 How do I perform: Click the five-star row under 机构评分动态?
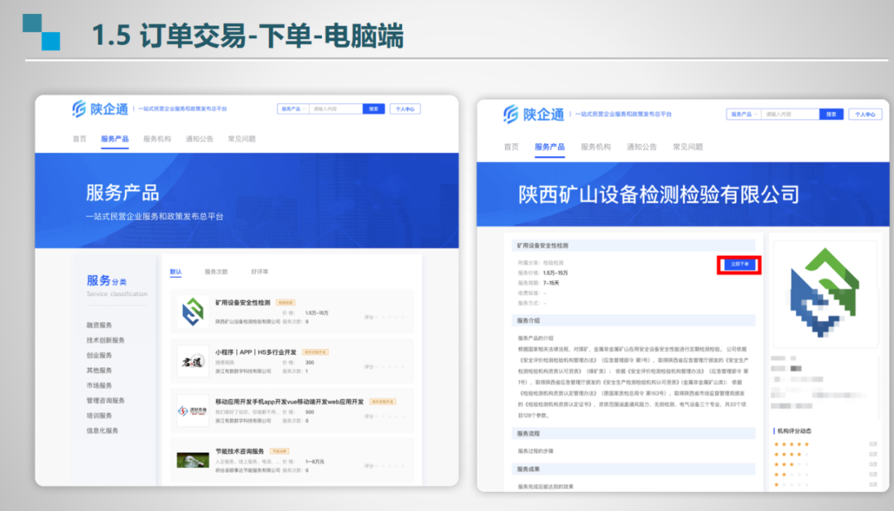tap(791, 444)
